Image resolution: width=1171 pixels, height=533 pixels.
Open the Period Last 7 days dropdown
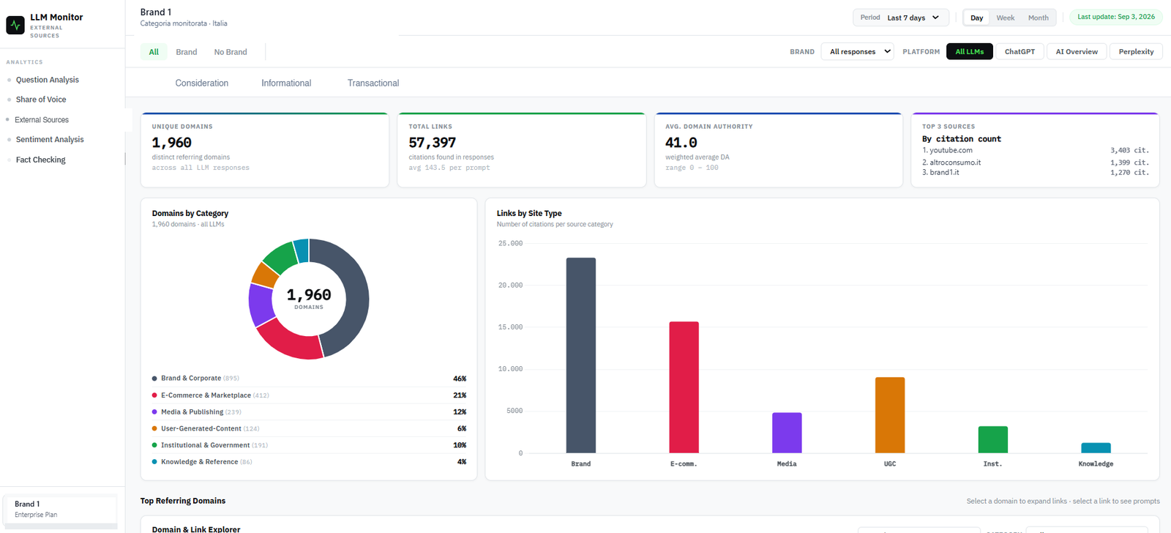(x=900, y=18)
